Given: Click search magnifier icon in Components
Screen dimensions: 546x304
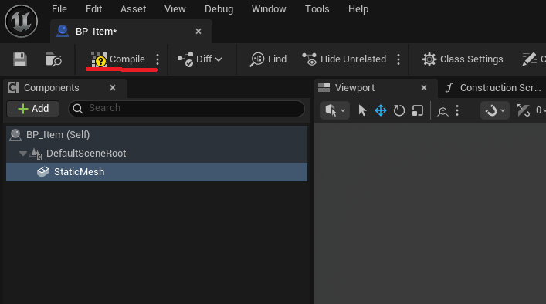Looking at the screenshot, I should click(78, 109).
